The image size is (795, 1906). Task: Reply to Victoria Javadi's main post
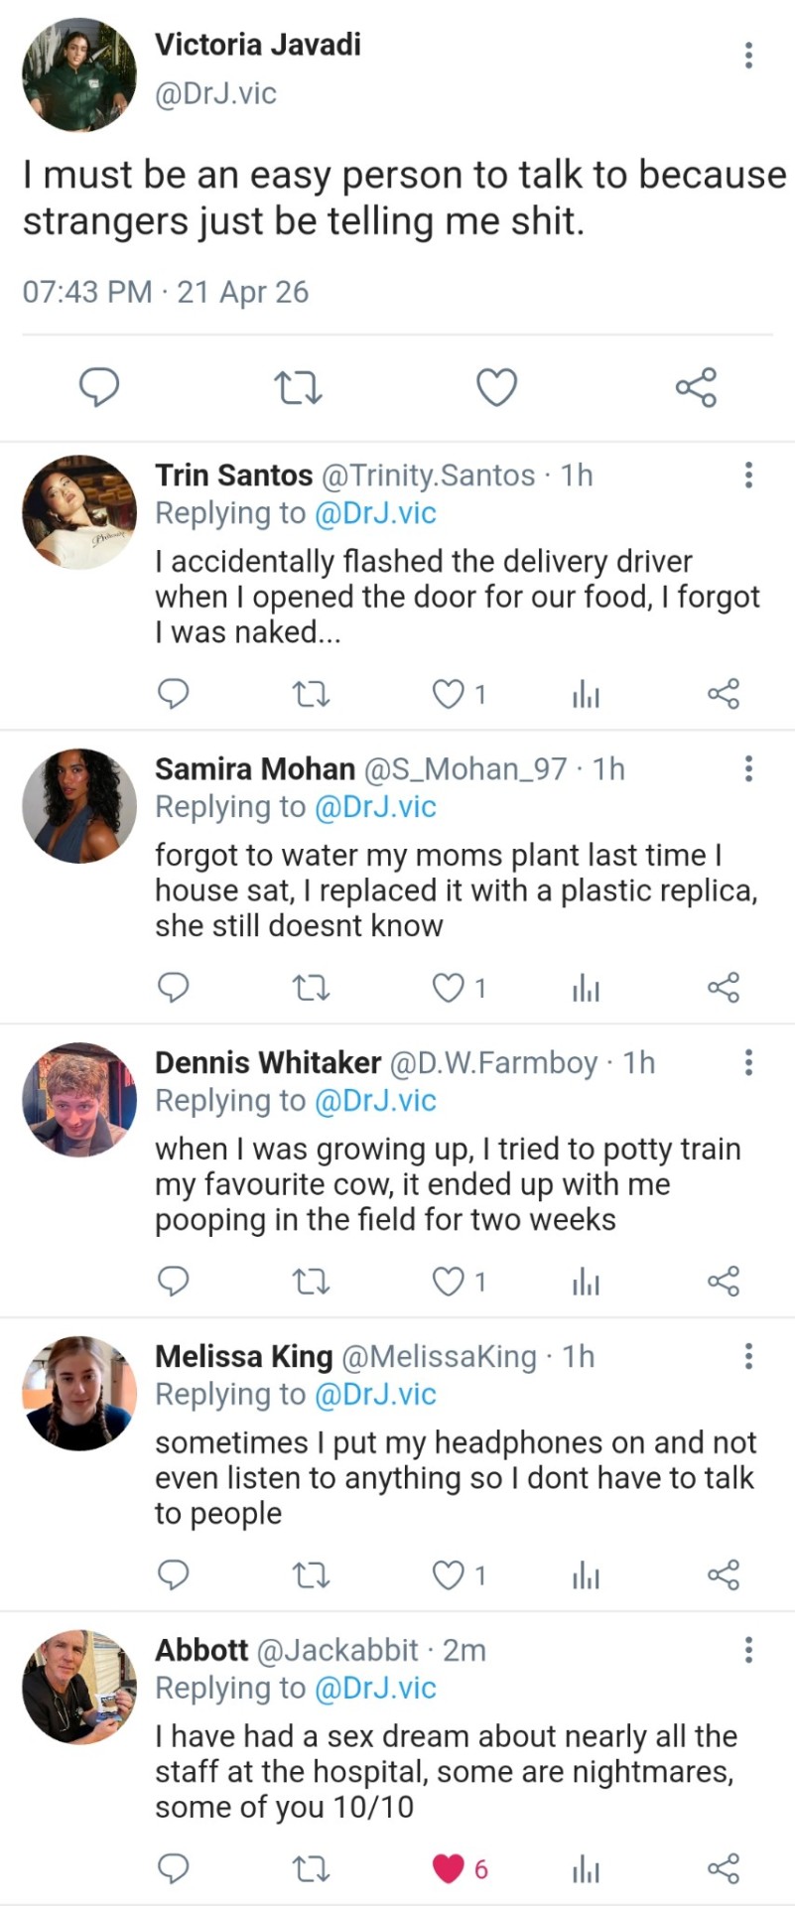point(99,387)
